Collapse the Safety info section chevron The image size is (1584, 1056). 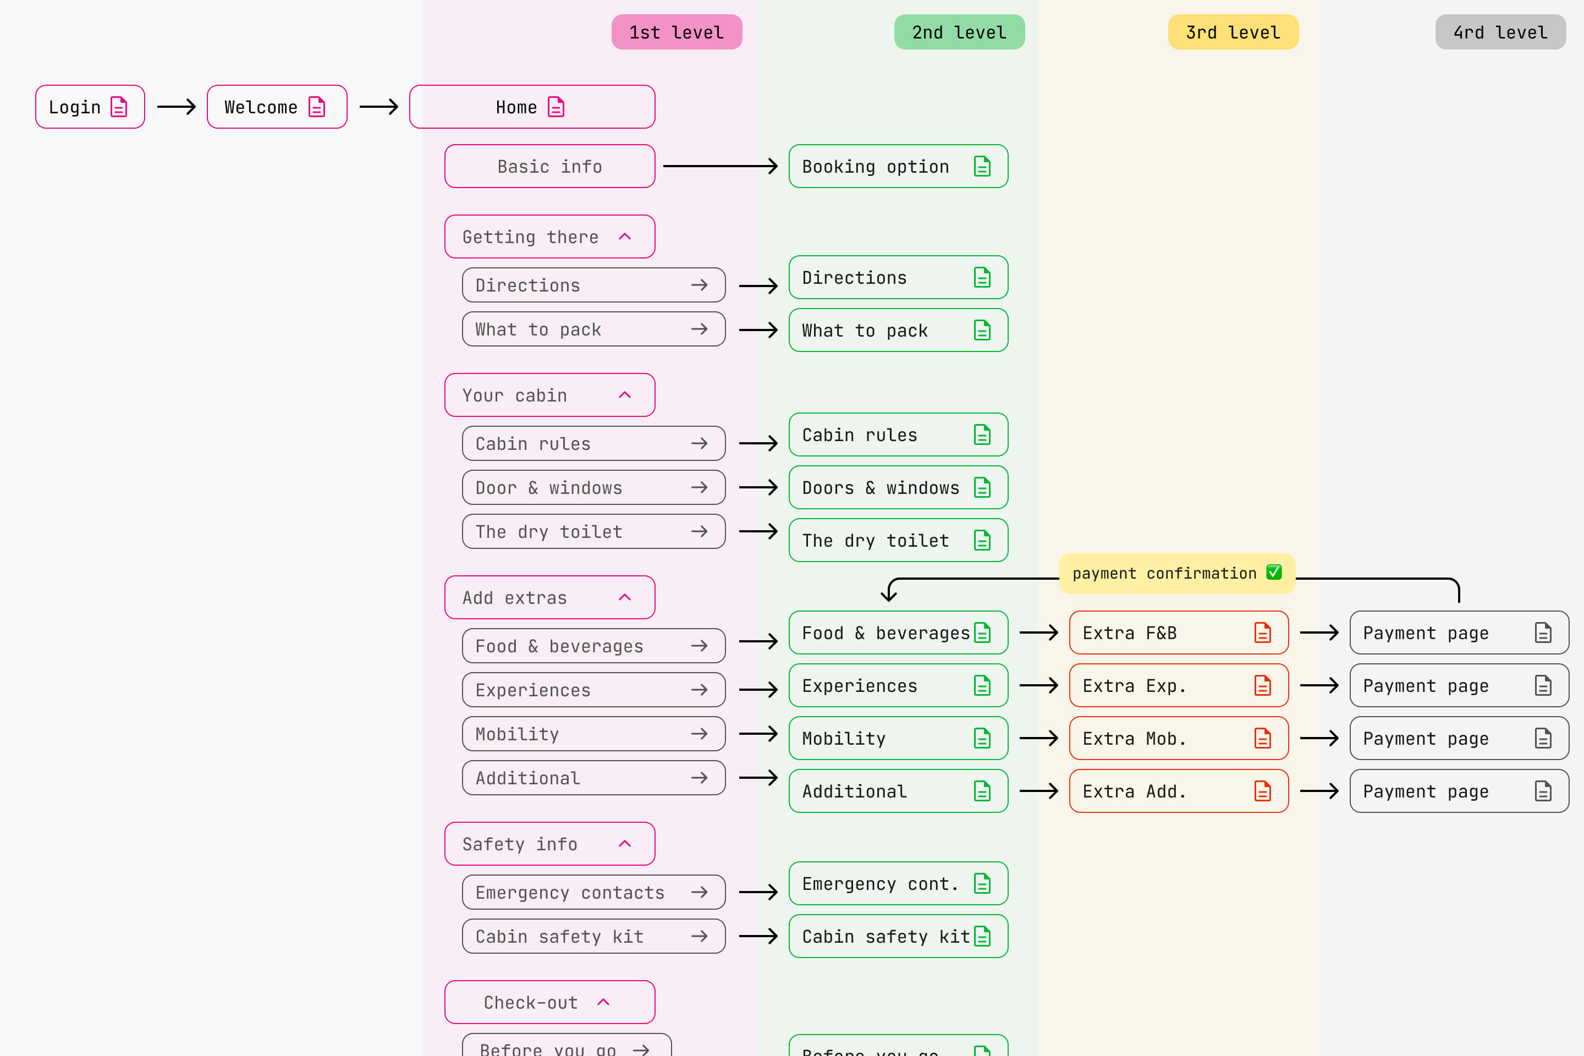(x=625, y=844)
